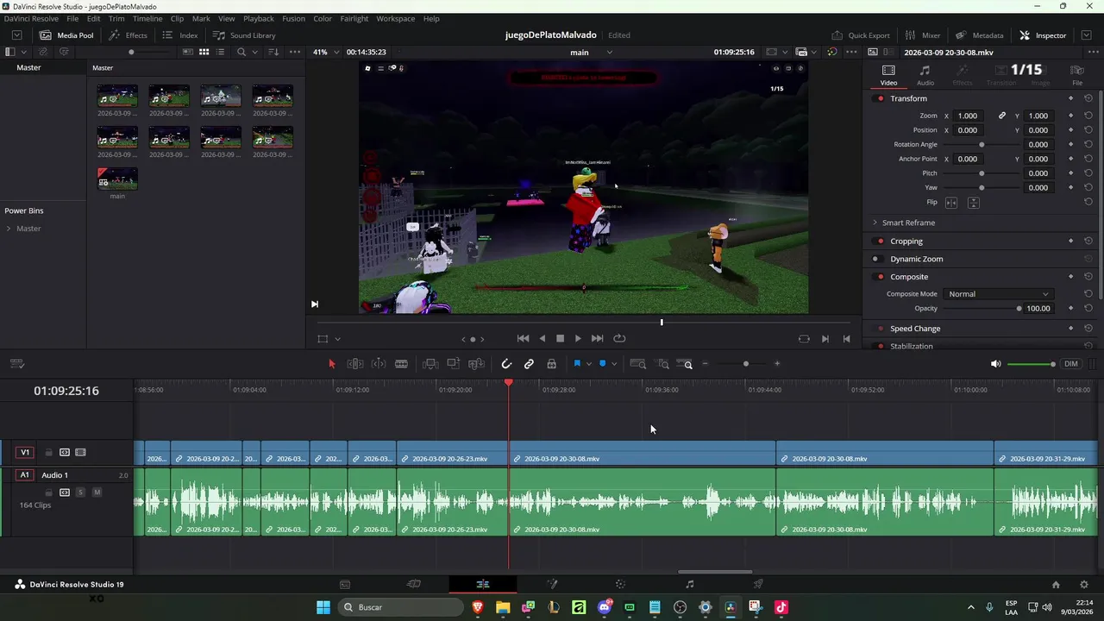Toggle Position Lock icon in timeline toolbar
The height and width of the screenshot is (621, 1104).
[x=551, y=364]
